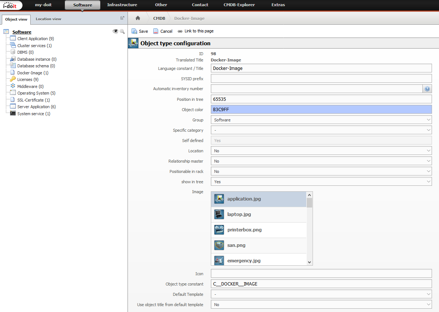Click the Server Application icon
Image resolution: width=439 pixels, height=312 pixels.
coord(13,107)
